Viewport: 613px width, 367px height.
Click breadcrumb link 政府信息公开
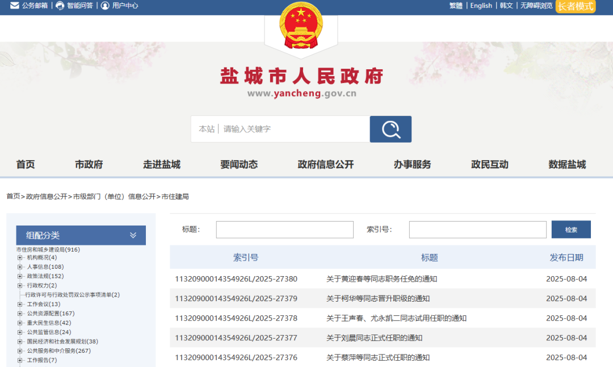coord(47,197)
